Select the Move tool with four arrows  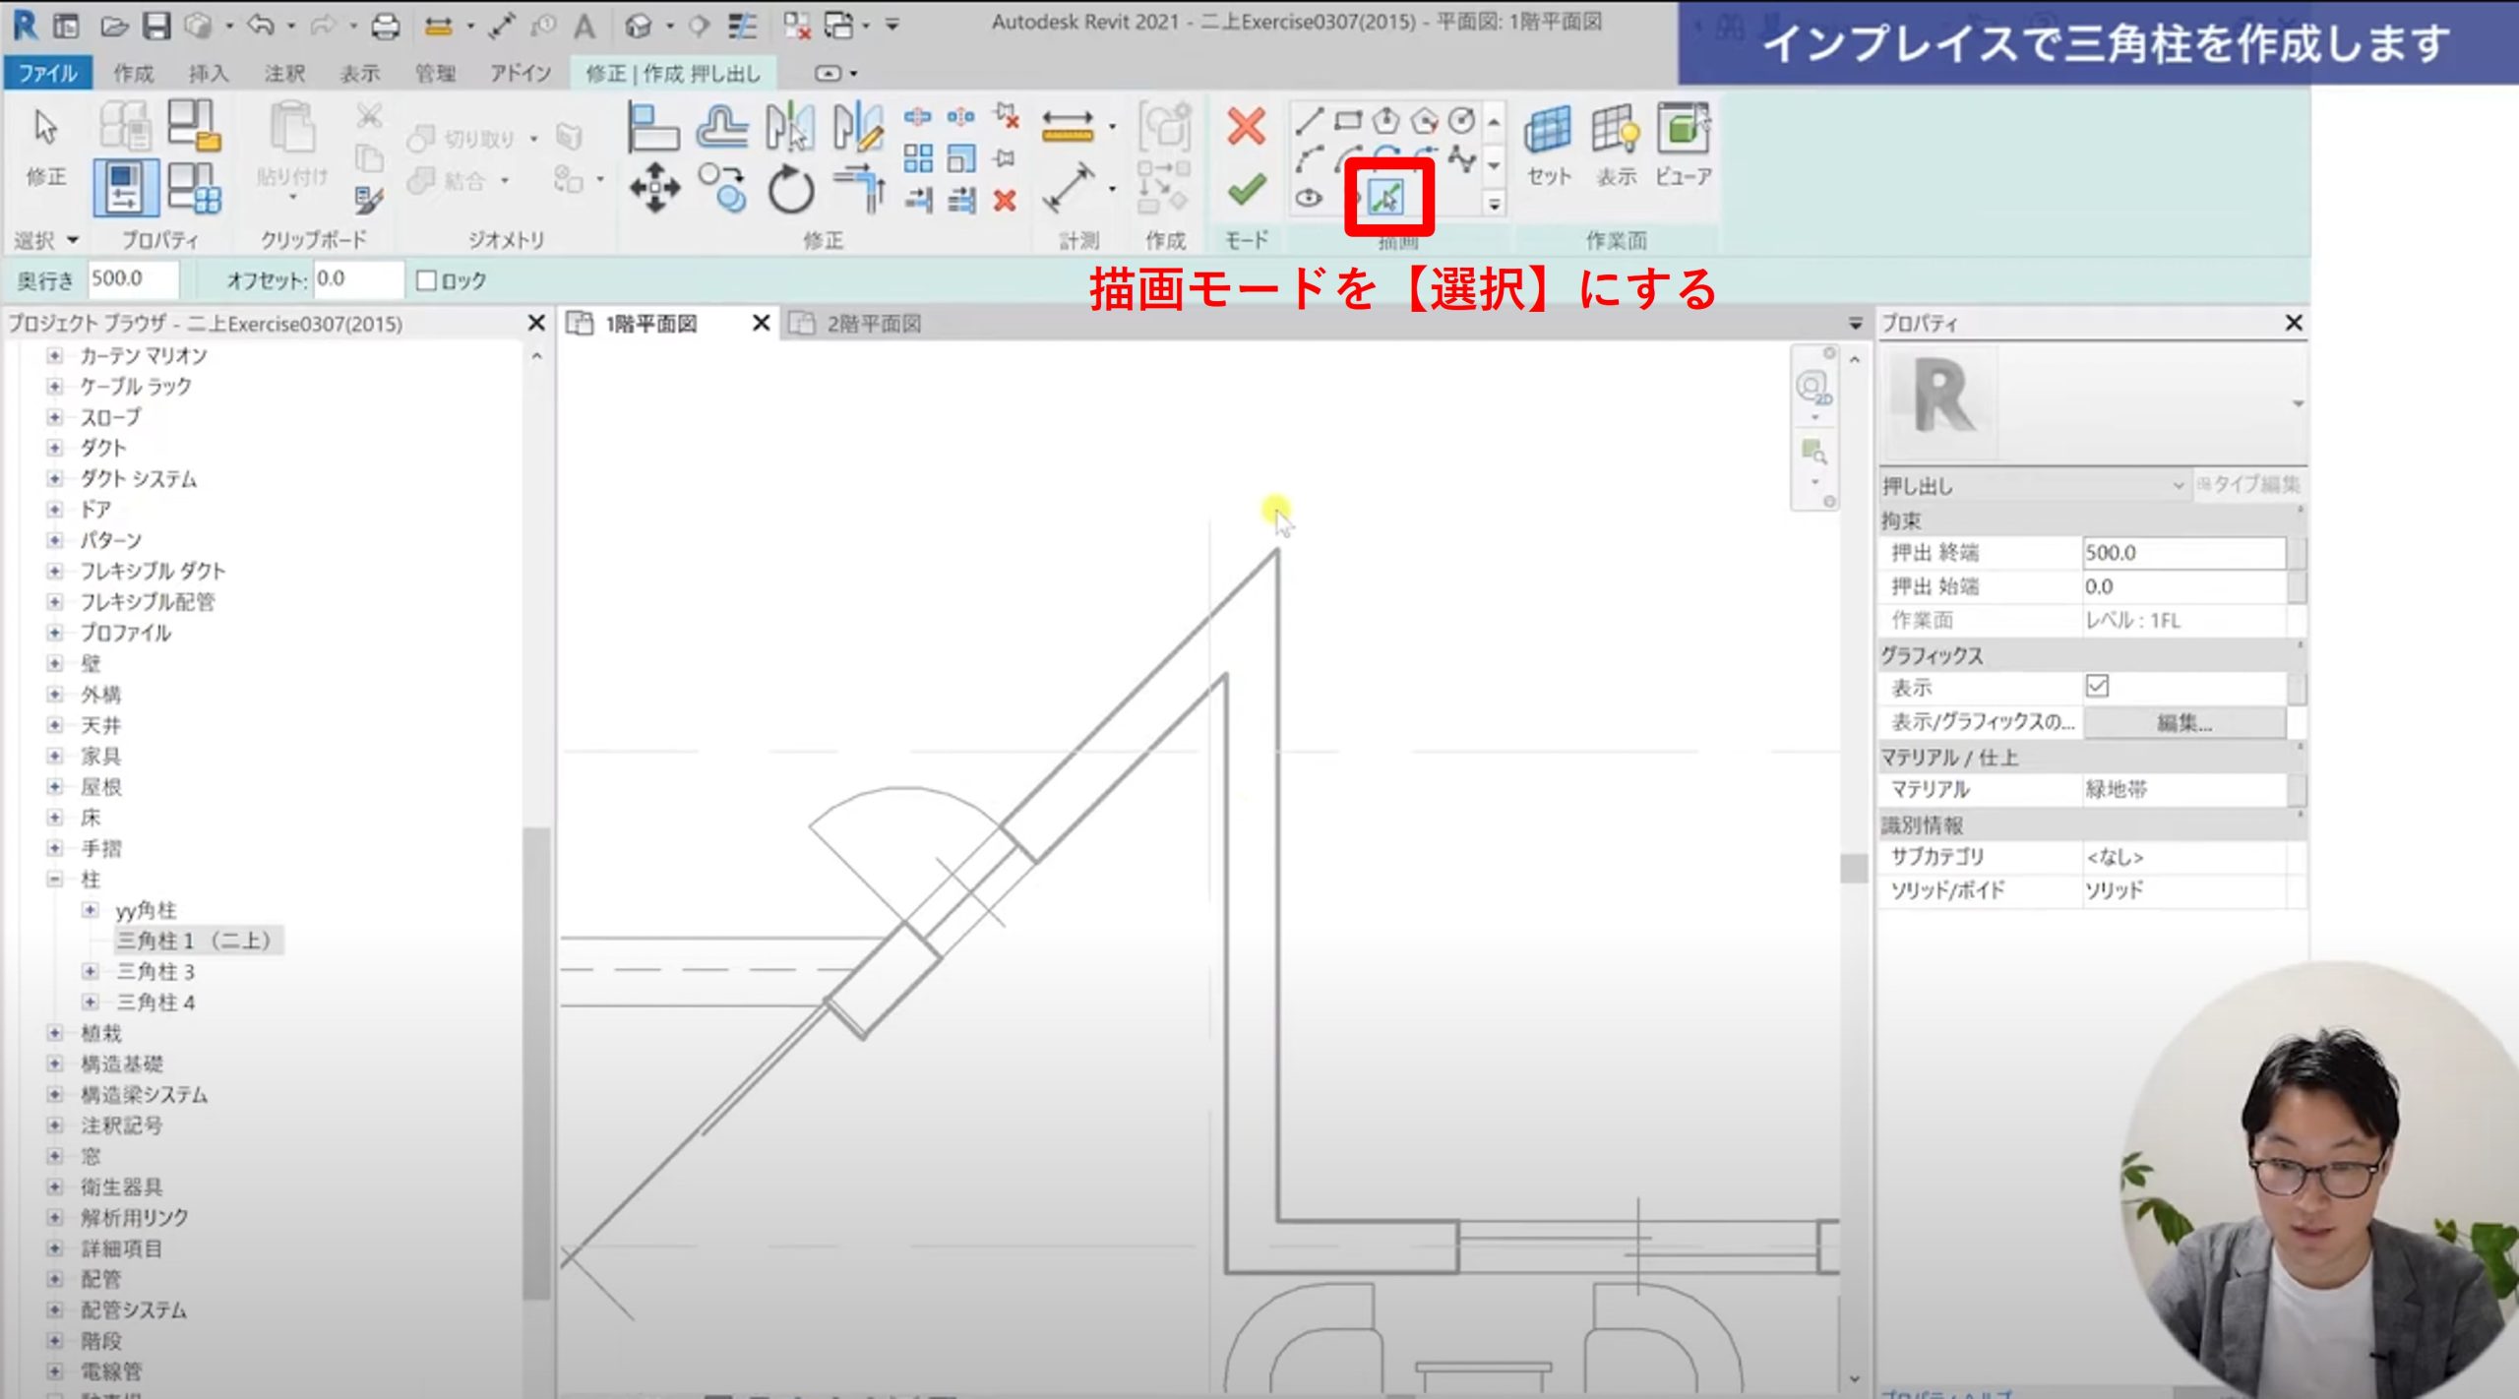pyautogui.click(x=654, y=188)
